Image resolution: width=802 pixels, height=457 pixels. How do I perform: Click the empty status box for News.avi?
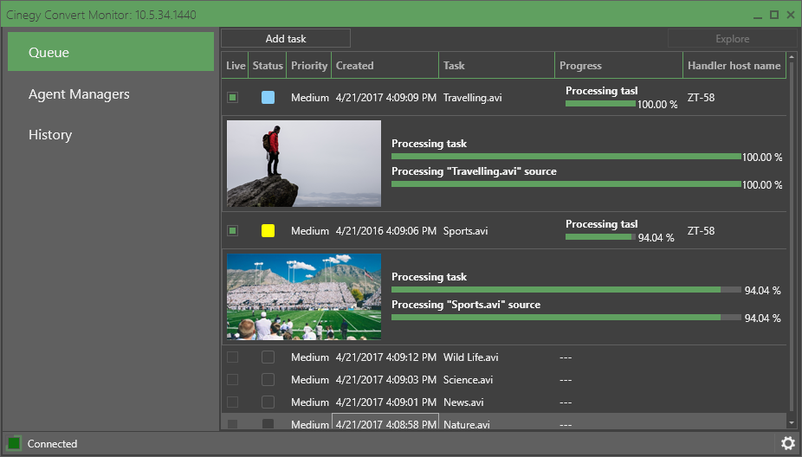click(x=268, y=402)
